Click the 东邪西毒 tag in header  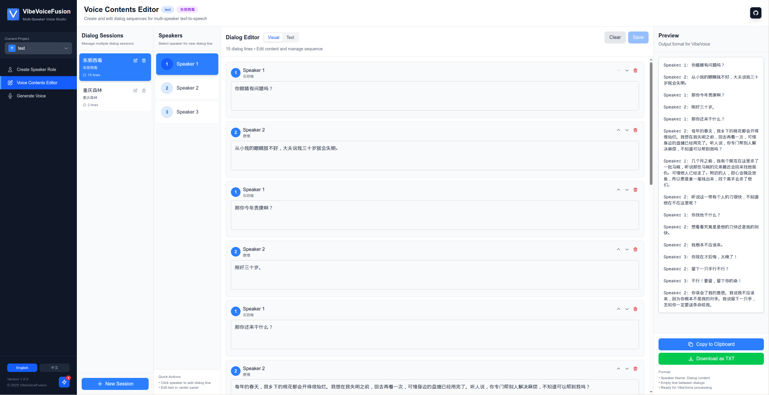pos(187,10)
